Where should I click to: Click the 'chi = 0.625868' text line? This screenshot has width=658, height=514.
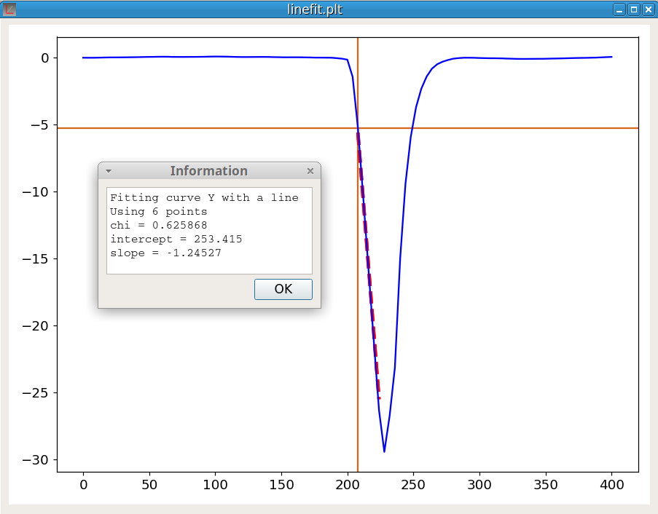159,225
